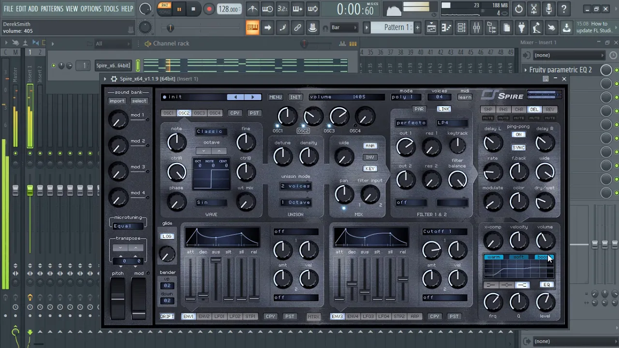619x348 pixels.
Task: Click the midi learn button
Action: tap(465, 97)
